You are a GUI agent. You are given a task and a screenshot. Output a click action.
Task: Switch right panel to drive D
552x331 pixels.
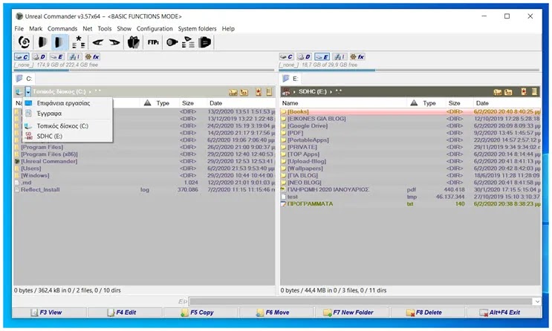tap(304, 56)
